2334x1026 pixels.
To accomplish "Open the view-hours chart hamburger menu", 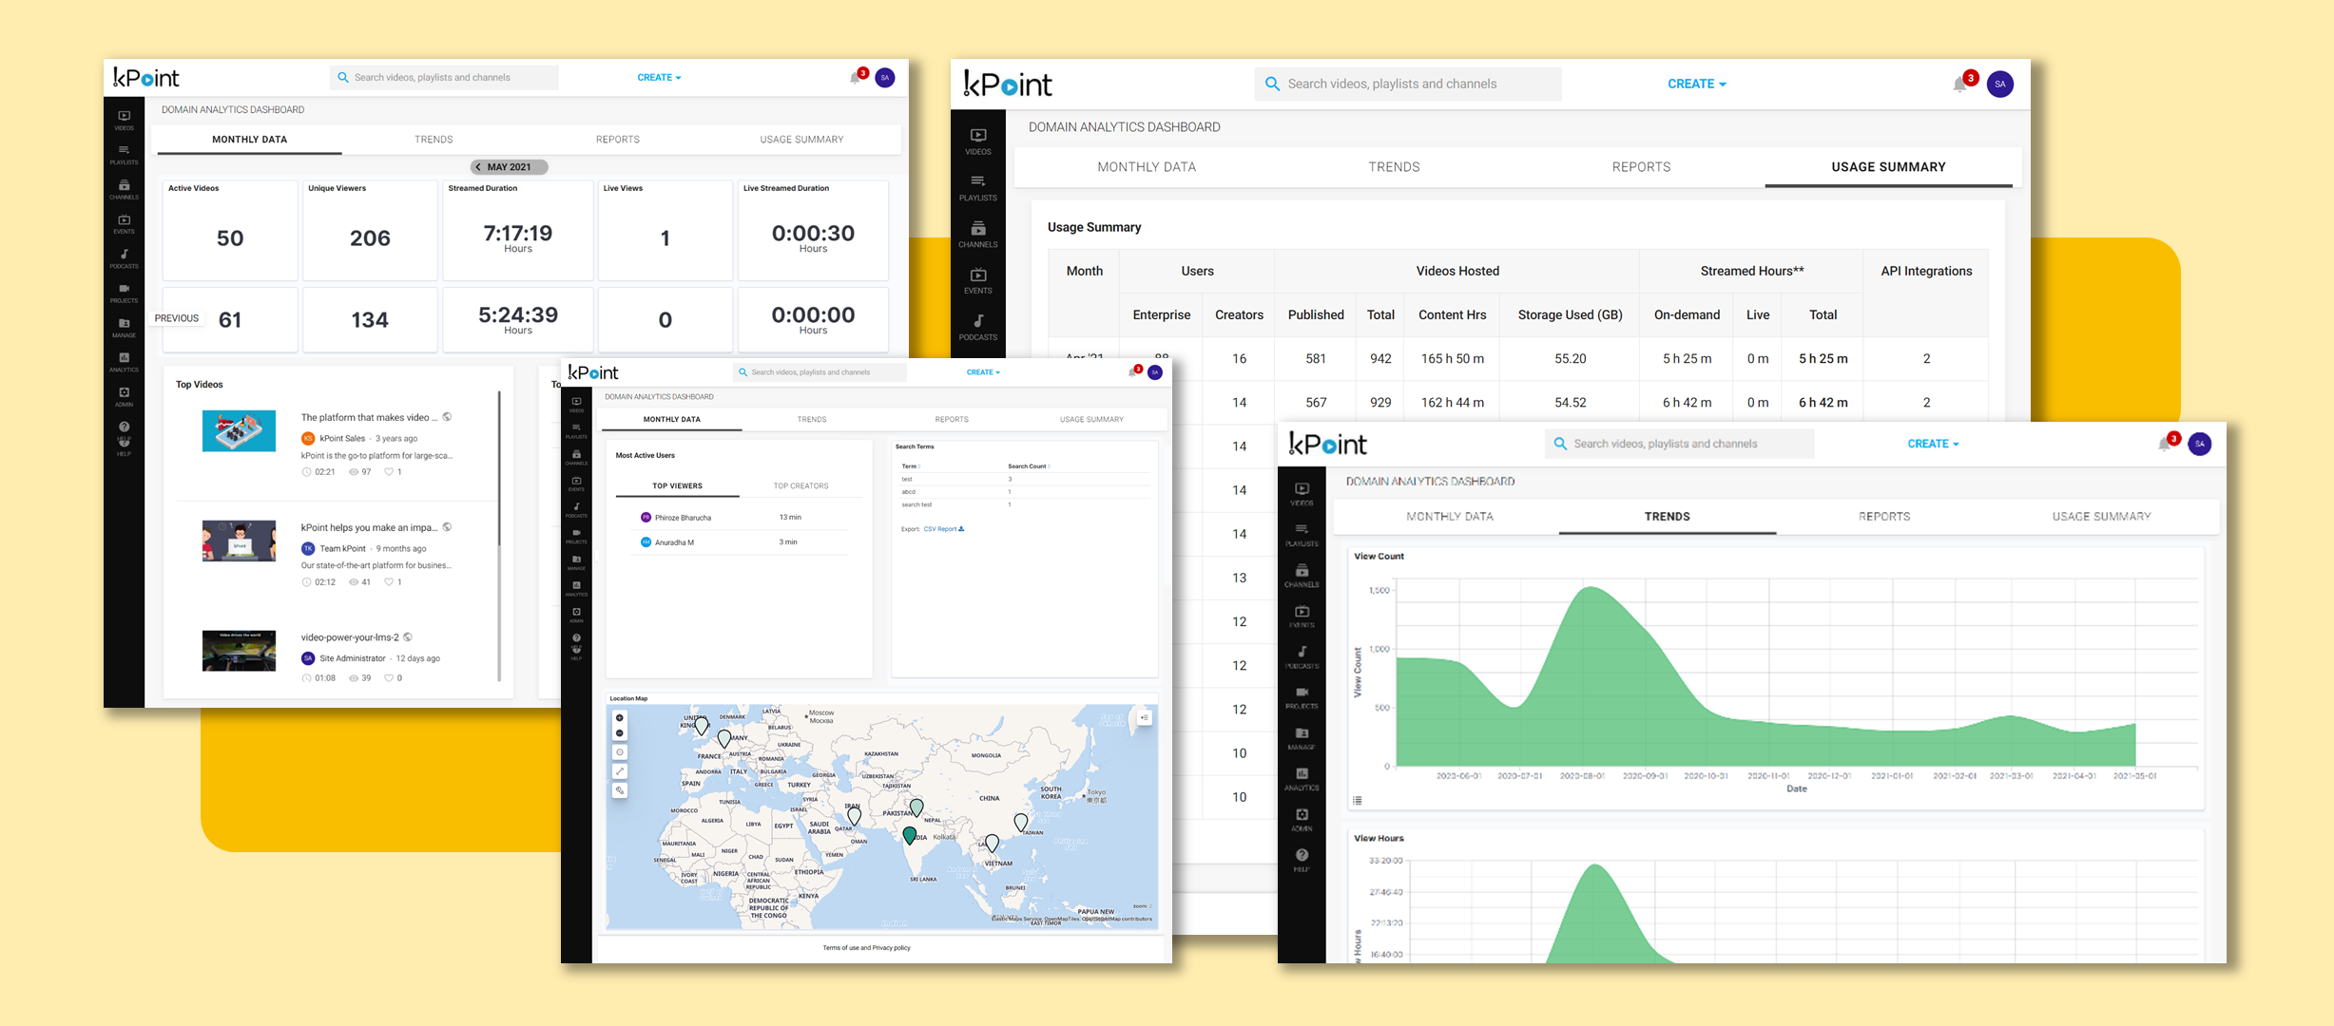I will [x=1358, y=801].
